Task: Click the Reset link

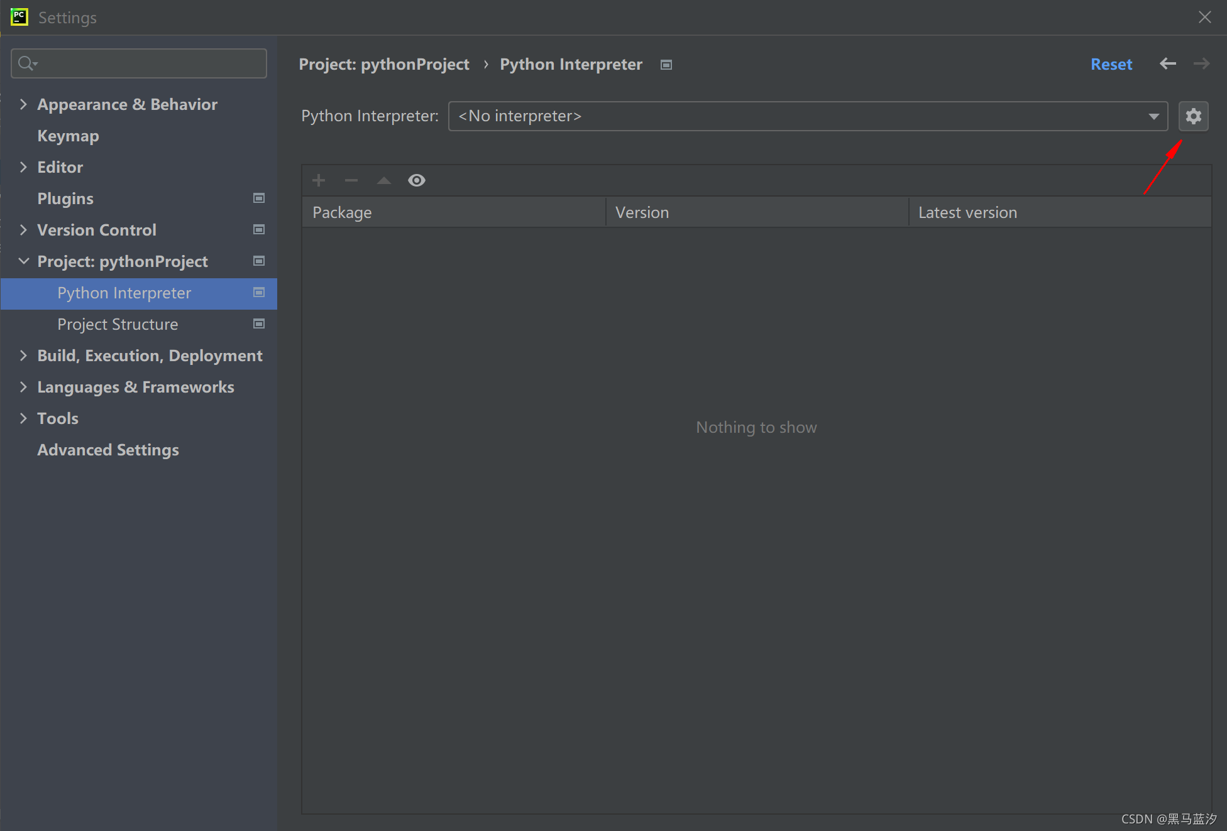Action: [1111, 64]
